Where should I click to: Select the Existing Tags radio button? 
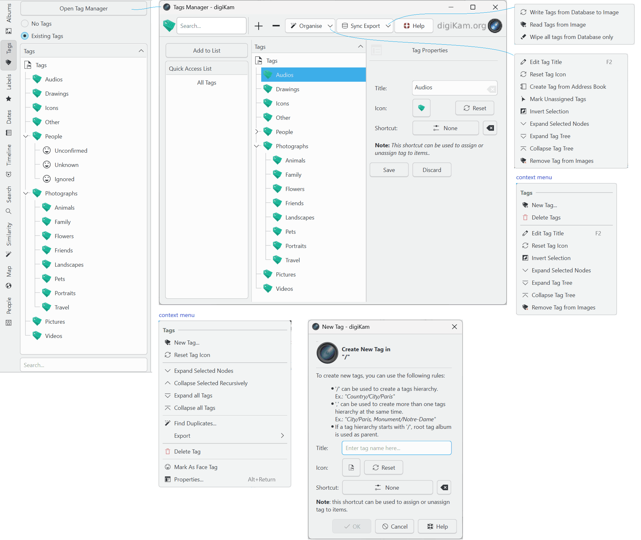25,36
